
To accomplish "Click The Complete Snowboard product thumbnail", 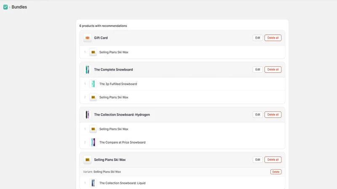I will (88, 70).
